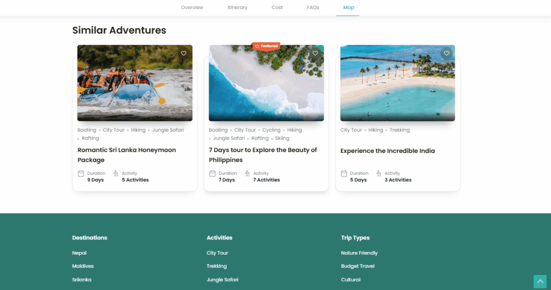Click the Featured badge on Philippines card
Image resolution: width=551 pixels, height=290 pixels.
pos(266,46)
